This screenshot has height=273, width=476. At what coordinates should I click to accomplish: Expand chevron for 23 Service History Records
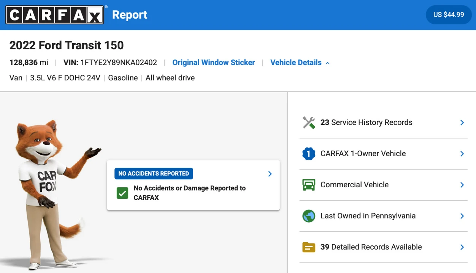462,122
